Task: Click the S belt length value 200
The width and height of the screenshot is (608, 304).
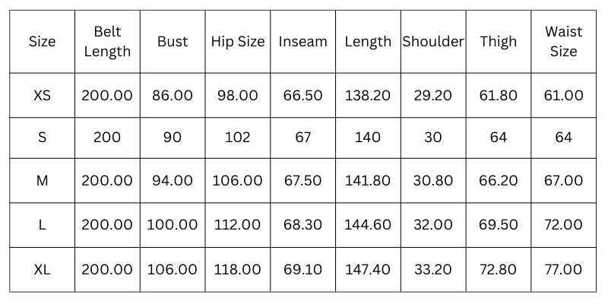Action: (x=107, y=138)
